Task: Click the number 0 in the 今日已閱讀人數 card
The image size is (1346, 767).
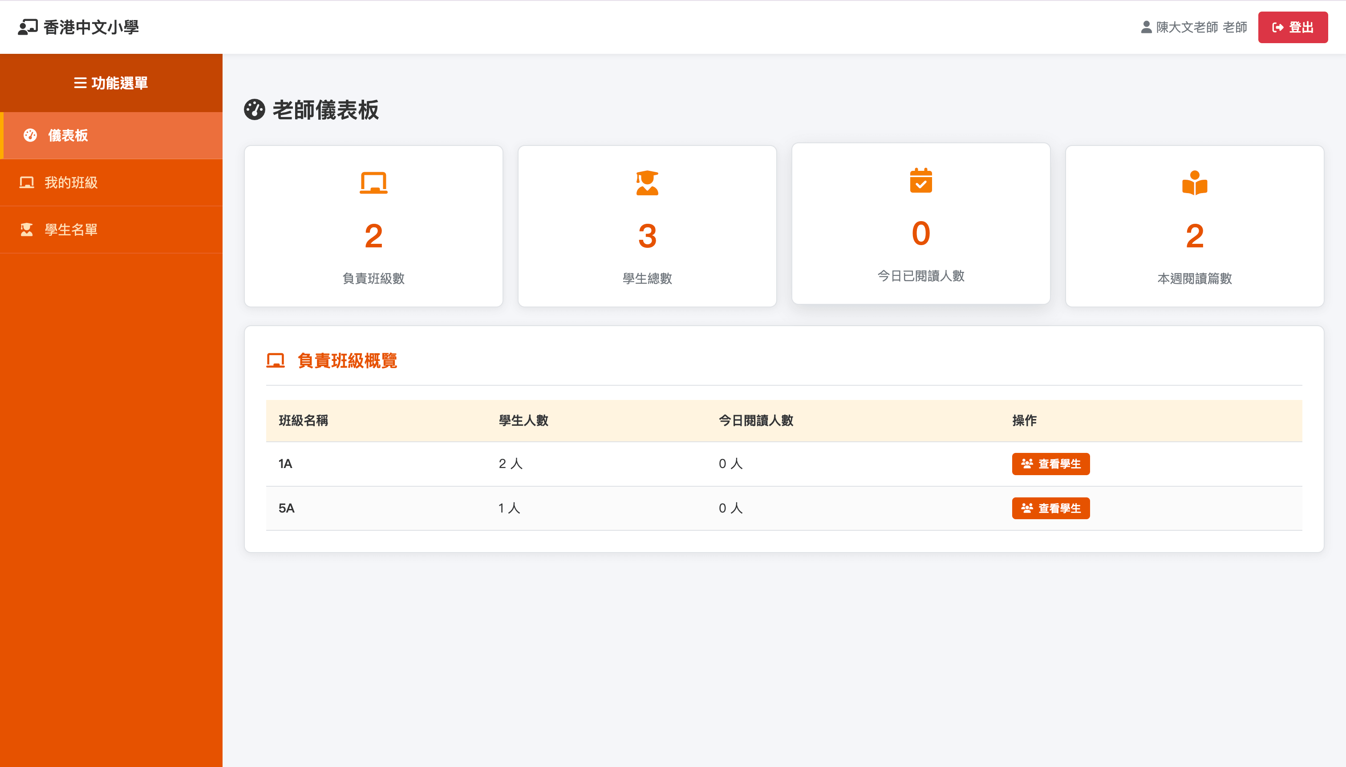Action: coord(920,234)
